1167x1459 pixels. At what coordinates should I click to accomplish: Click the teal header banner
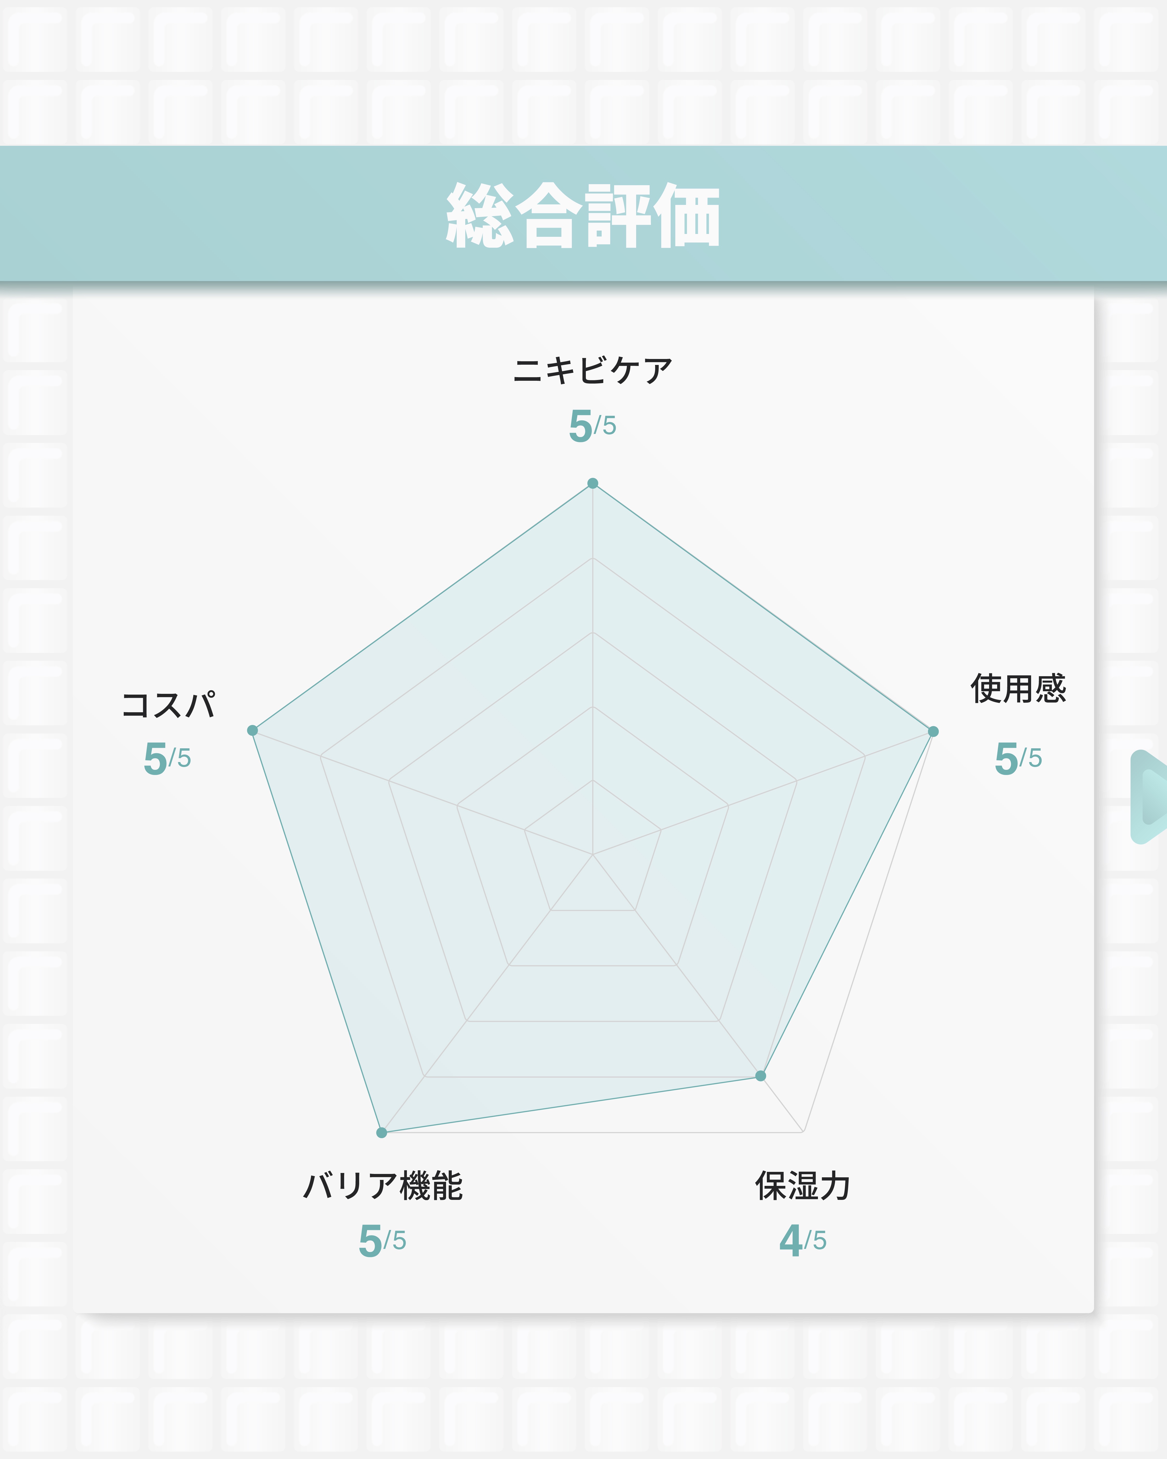203,214
